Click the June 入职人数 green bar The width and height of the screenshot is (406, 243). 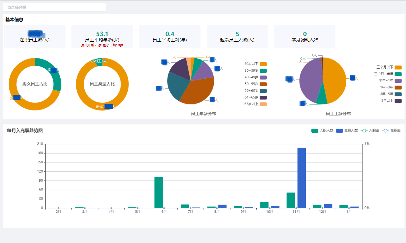[159, 192]
